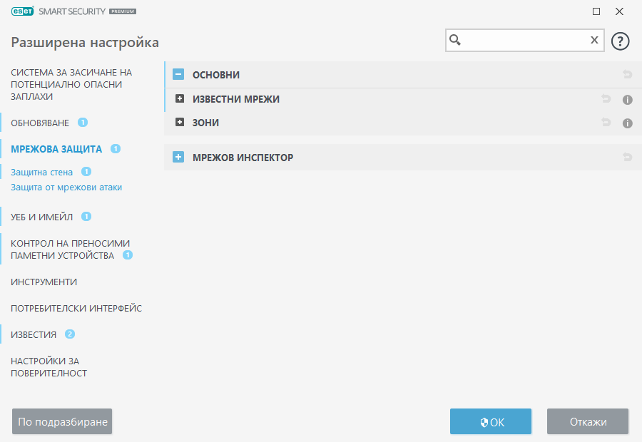Clear search field with X button
The height and width of the screenshot is (442, 642).
click(594, 40)
